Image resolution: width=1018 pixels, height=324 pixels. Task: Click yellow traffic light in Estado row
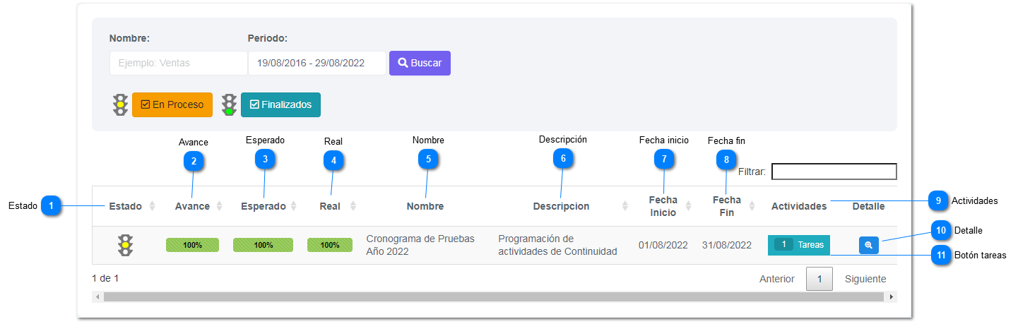coord(126,245)
